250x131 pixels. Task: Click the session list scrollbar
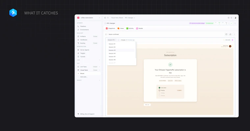point(136,51)
